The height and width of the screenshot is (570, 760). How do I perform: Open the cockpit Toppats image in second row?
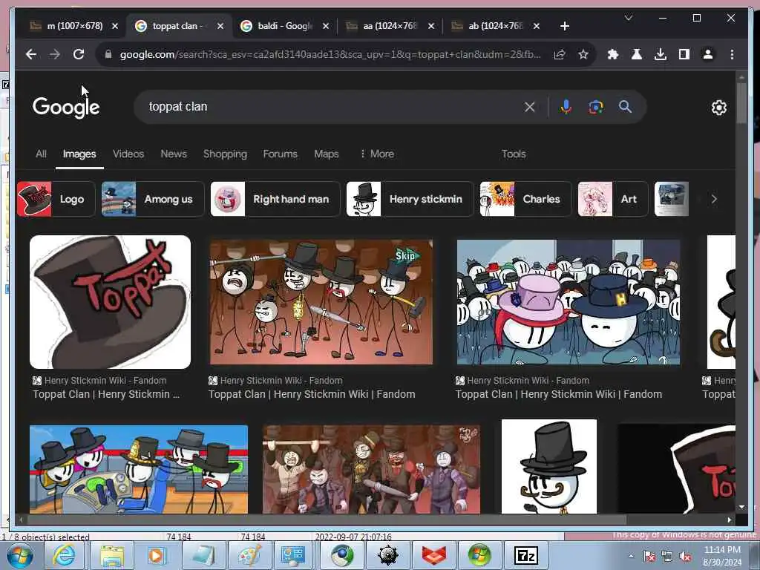(139, 469)
